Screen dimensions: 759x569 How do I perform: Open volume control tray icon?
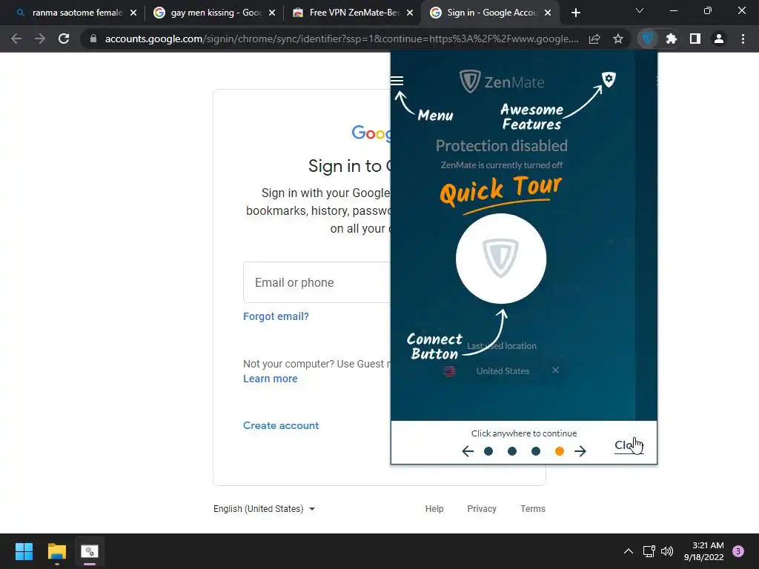pyautogui.click(x=667, y=551)
